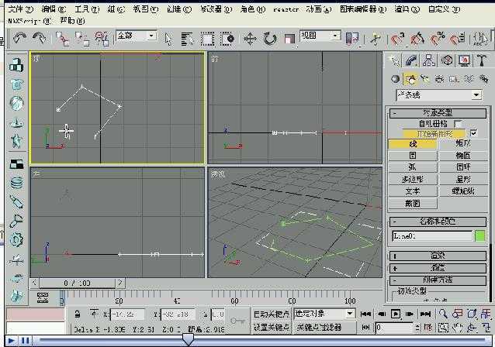Activate the Select and Link tool
Image resolution: width=495 pixels, height=347 pixels.
[x=62, y=39]
